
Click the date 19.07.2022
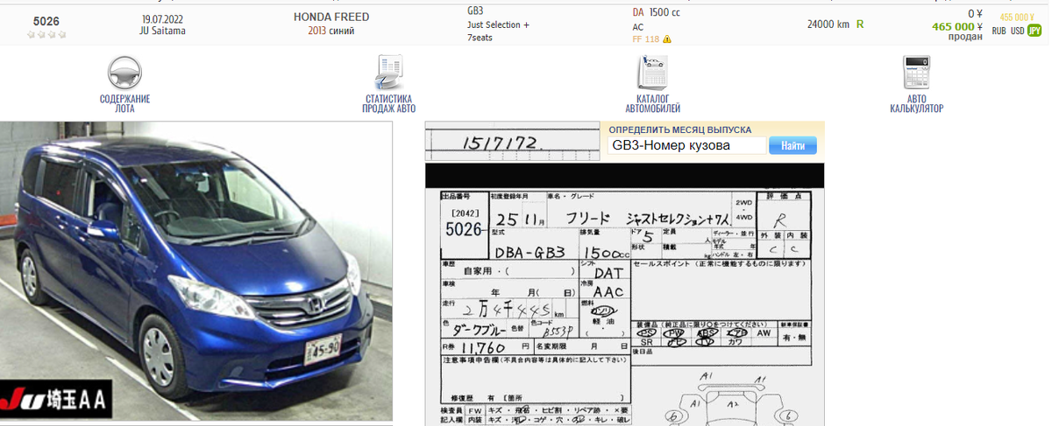[162, 18]
